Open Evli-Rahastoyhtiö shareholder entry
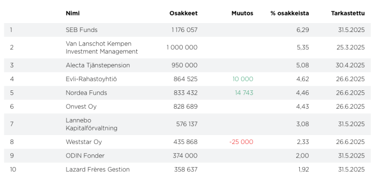The height and width of the screenshot is (176, 376). click(x=91, y=79)
